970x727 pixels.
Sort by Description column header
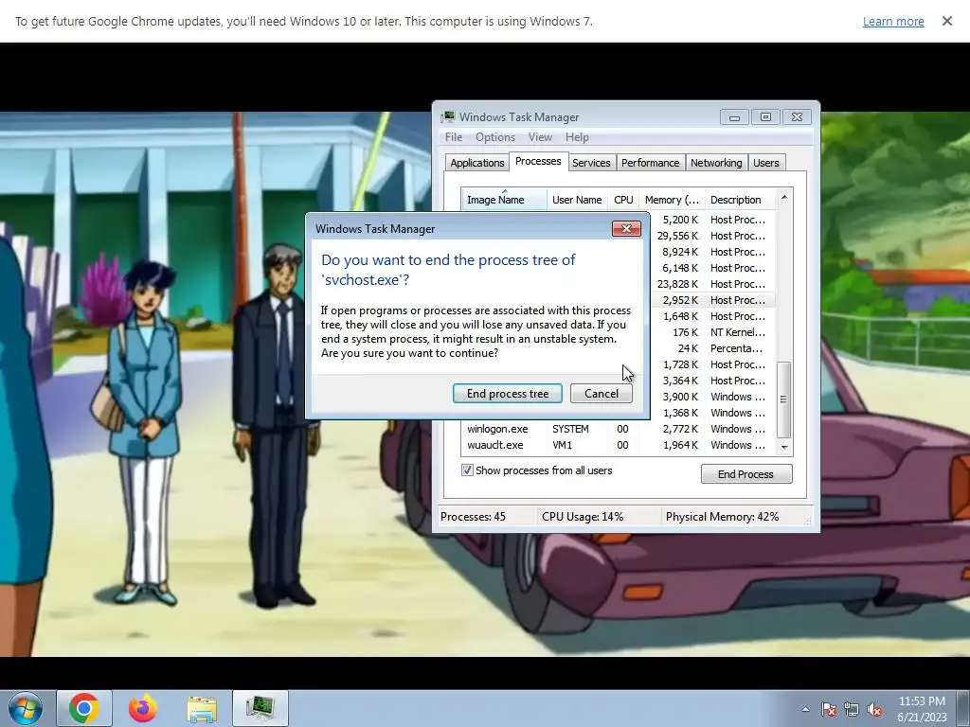point(739,200)
